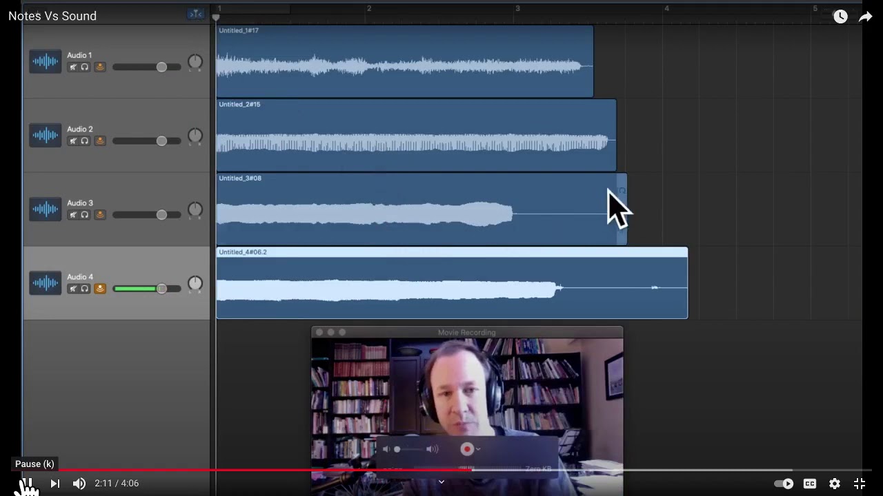The width and height of the screenshot is (883, 496).
Task: Toggle closed captions with CC button
Action: pos(810,484)
